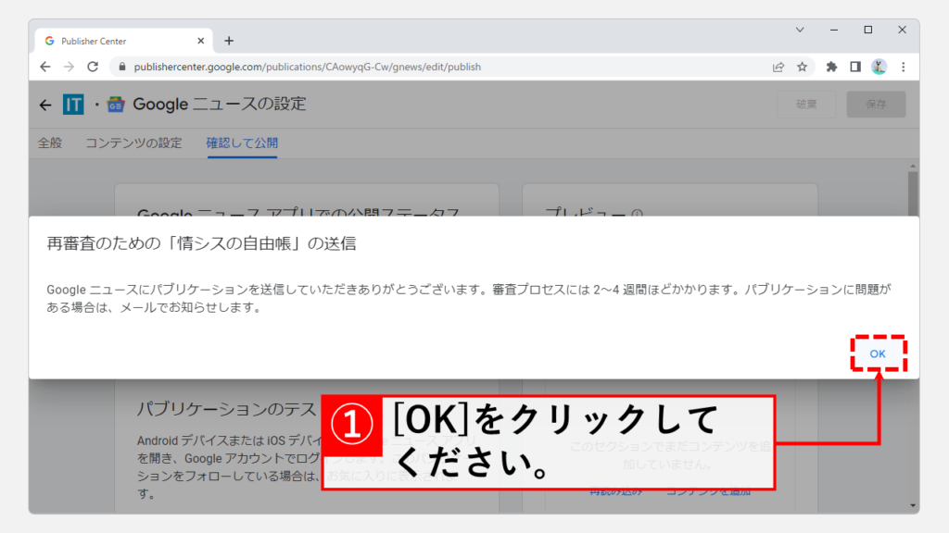Click the 破棄 button
This screenshot has width=949, height=533.
(x=806, y=105)
